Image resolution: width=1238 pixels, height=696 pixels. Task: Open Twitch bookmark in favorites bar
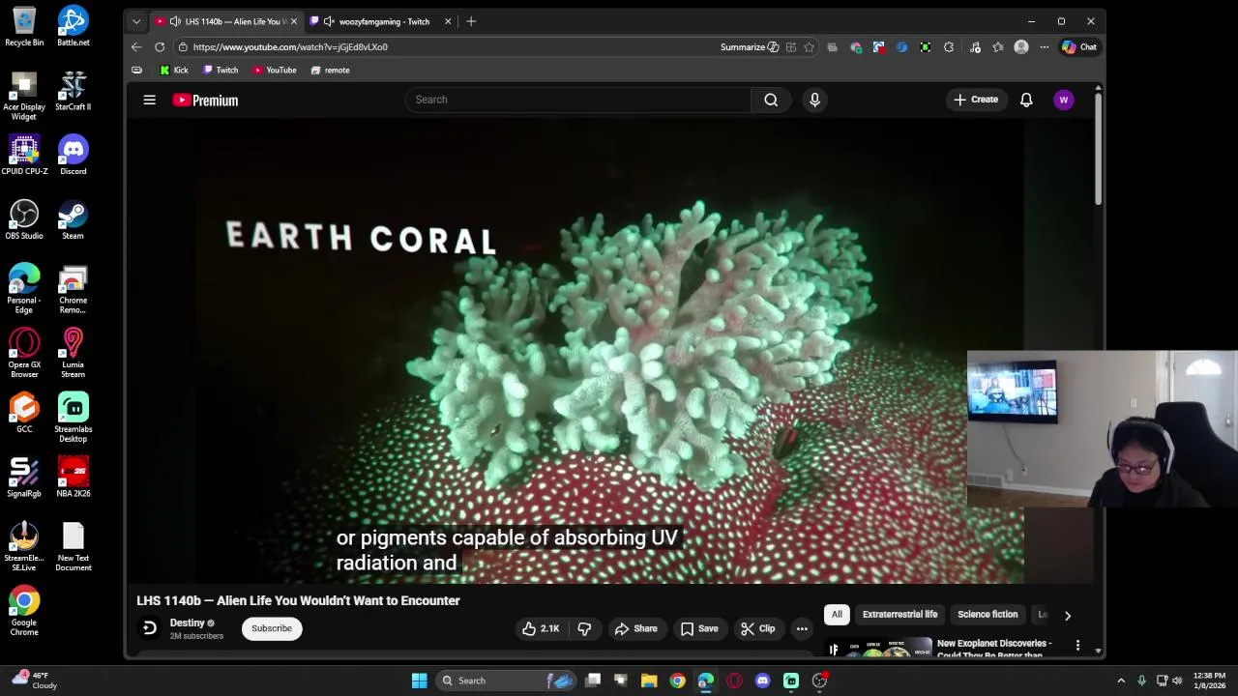coord(221,71)
